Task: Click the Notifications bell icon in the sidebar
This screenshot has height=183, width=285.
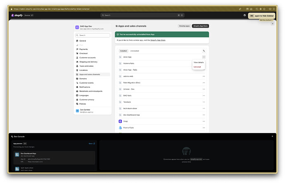Action: point(77,87)
